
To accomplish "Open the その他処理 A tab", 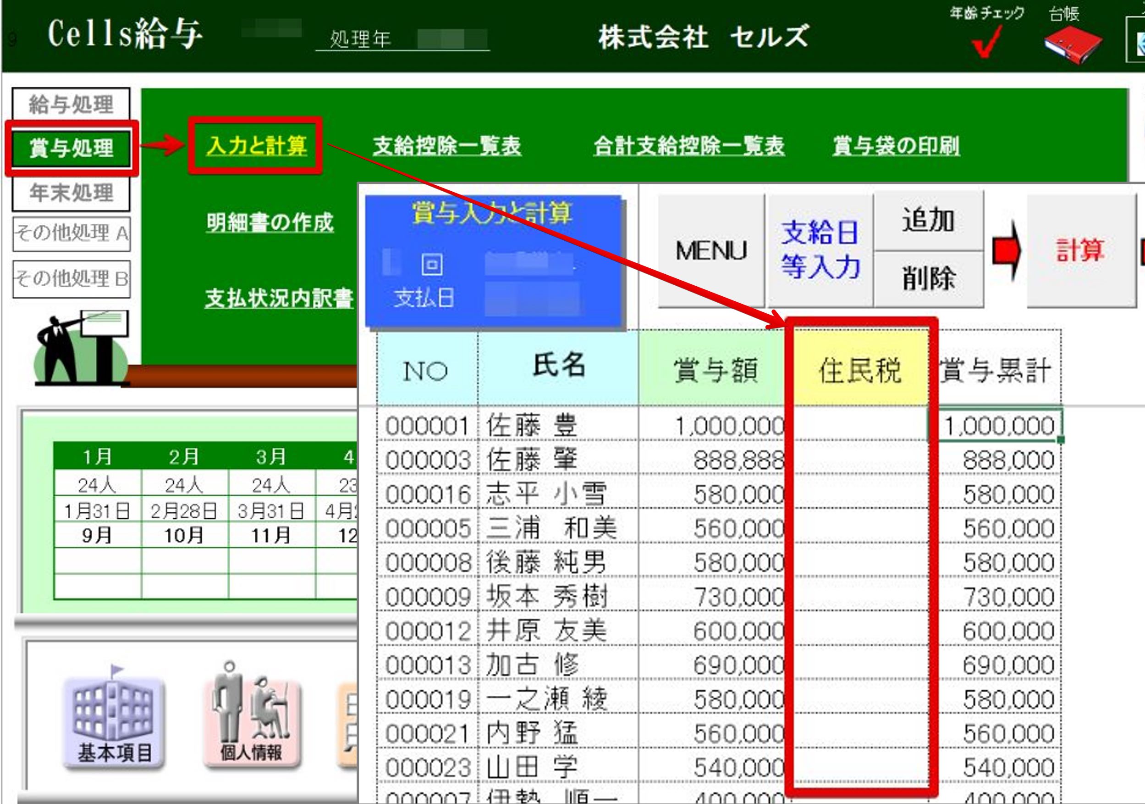I will 71,233.
